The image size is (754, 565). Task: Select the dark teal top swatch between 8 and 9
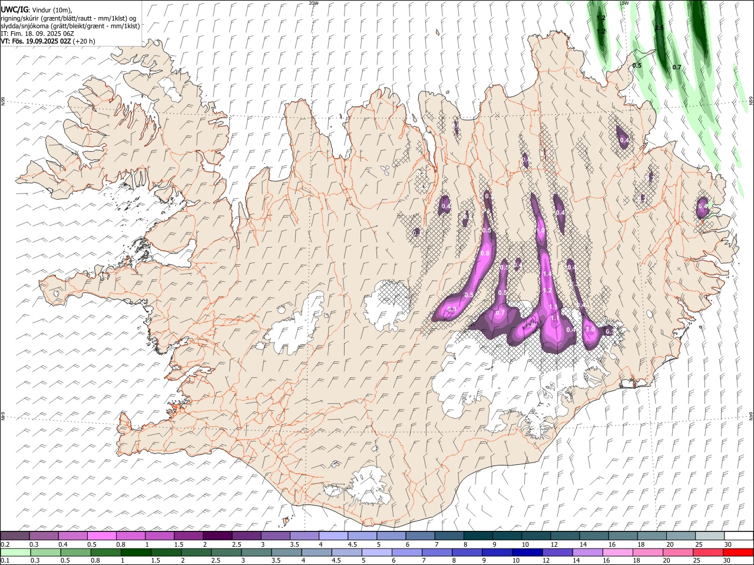(x=477, y=536)
